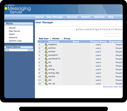Check the box for user angsana
The width and height of the screenshot is (127, 111).
click(x=42, y=45)
